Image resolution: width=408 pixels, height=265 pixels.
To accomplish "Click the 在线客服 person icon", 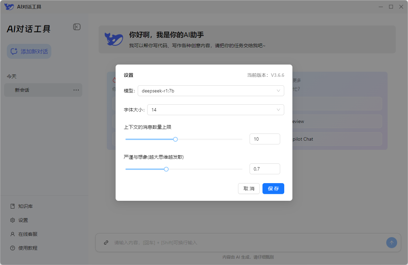I will 13,234.
